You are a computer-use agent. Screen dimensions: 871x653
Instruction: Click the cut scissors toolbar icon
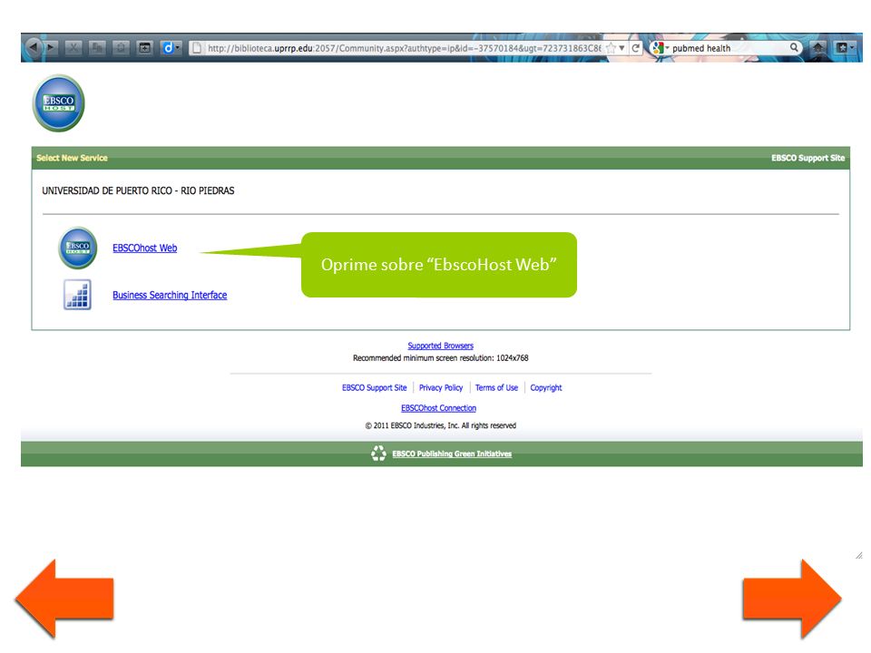(73, 48)
